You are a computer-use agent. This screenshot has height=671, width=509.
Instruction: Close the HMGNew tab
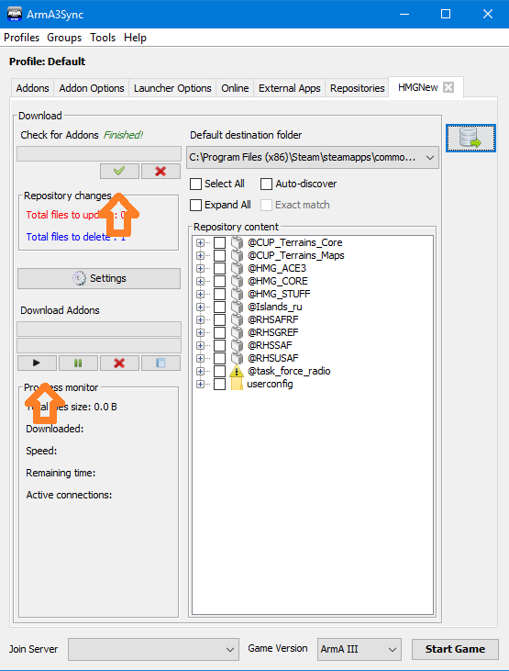click(x=448, y=87)
